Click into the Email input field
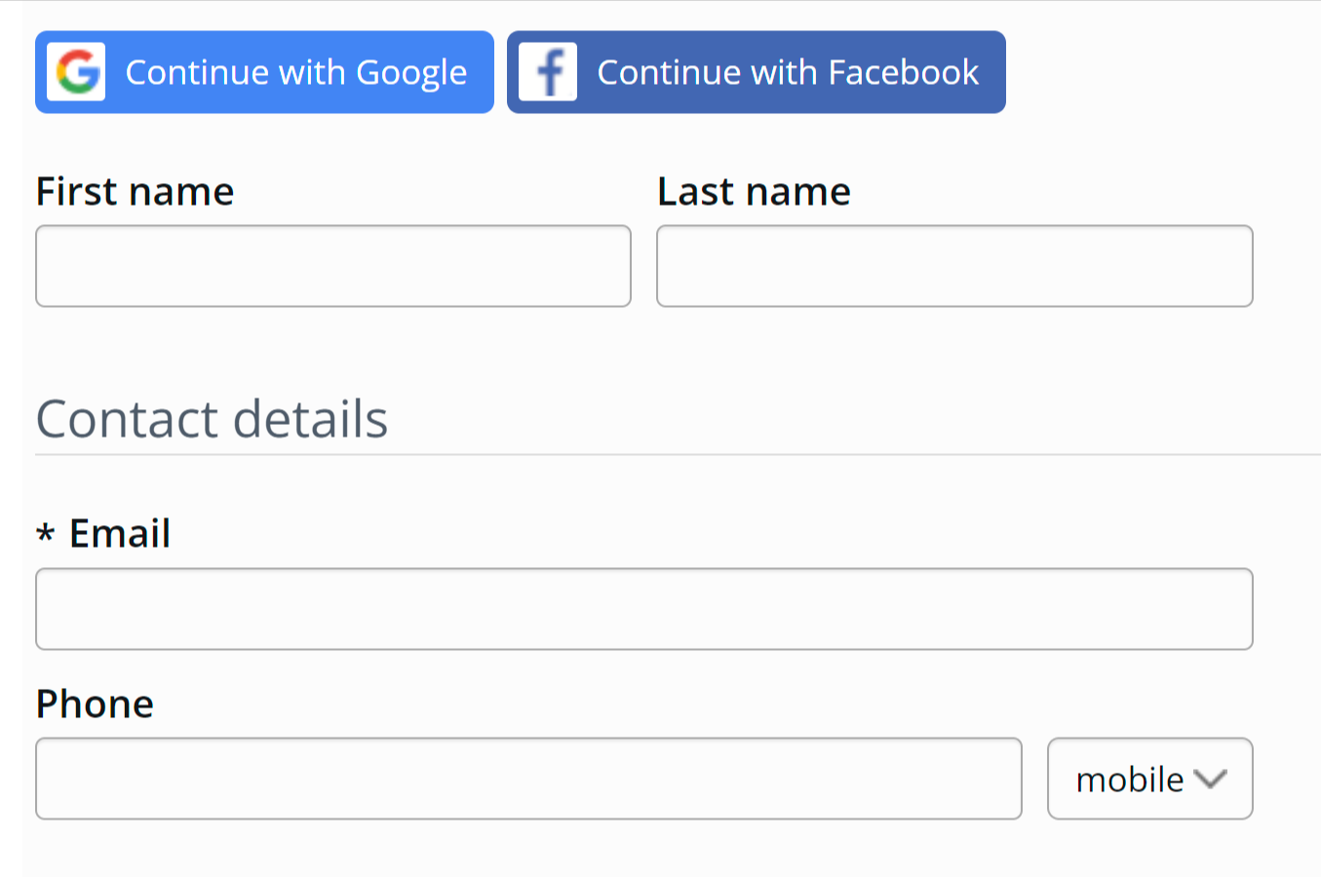The width and height of the screenshot is (1321, 877). click(643, 609)
